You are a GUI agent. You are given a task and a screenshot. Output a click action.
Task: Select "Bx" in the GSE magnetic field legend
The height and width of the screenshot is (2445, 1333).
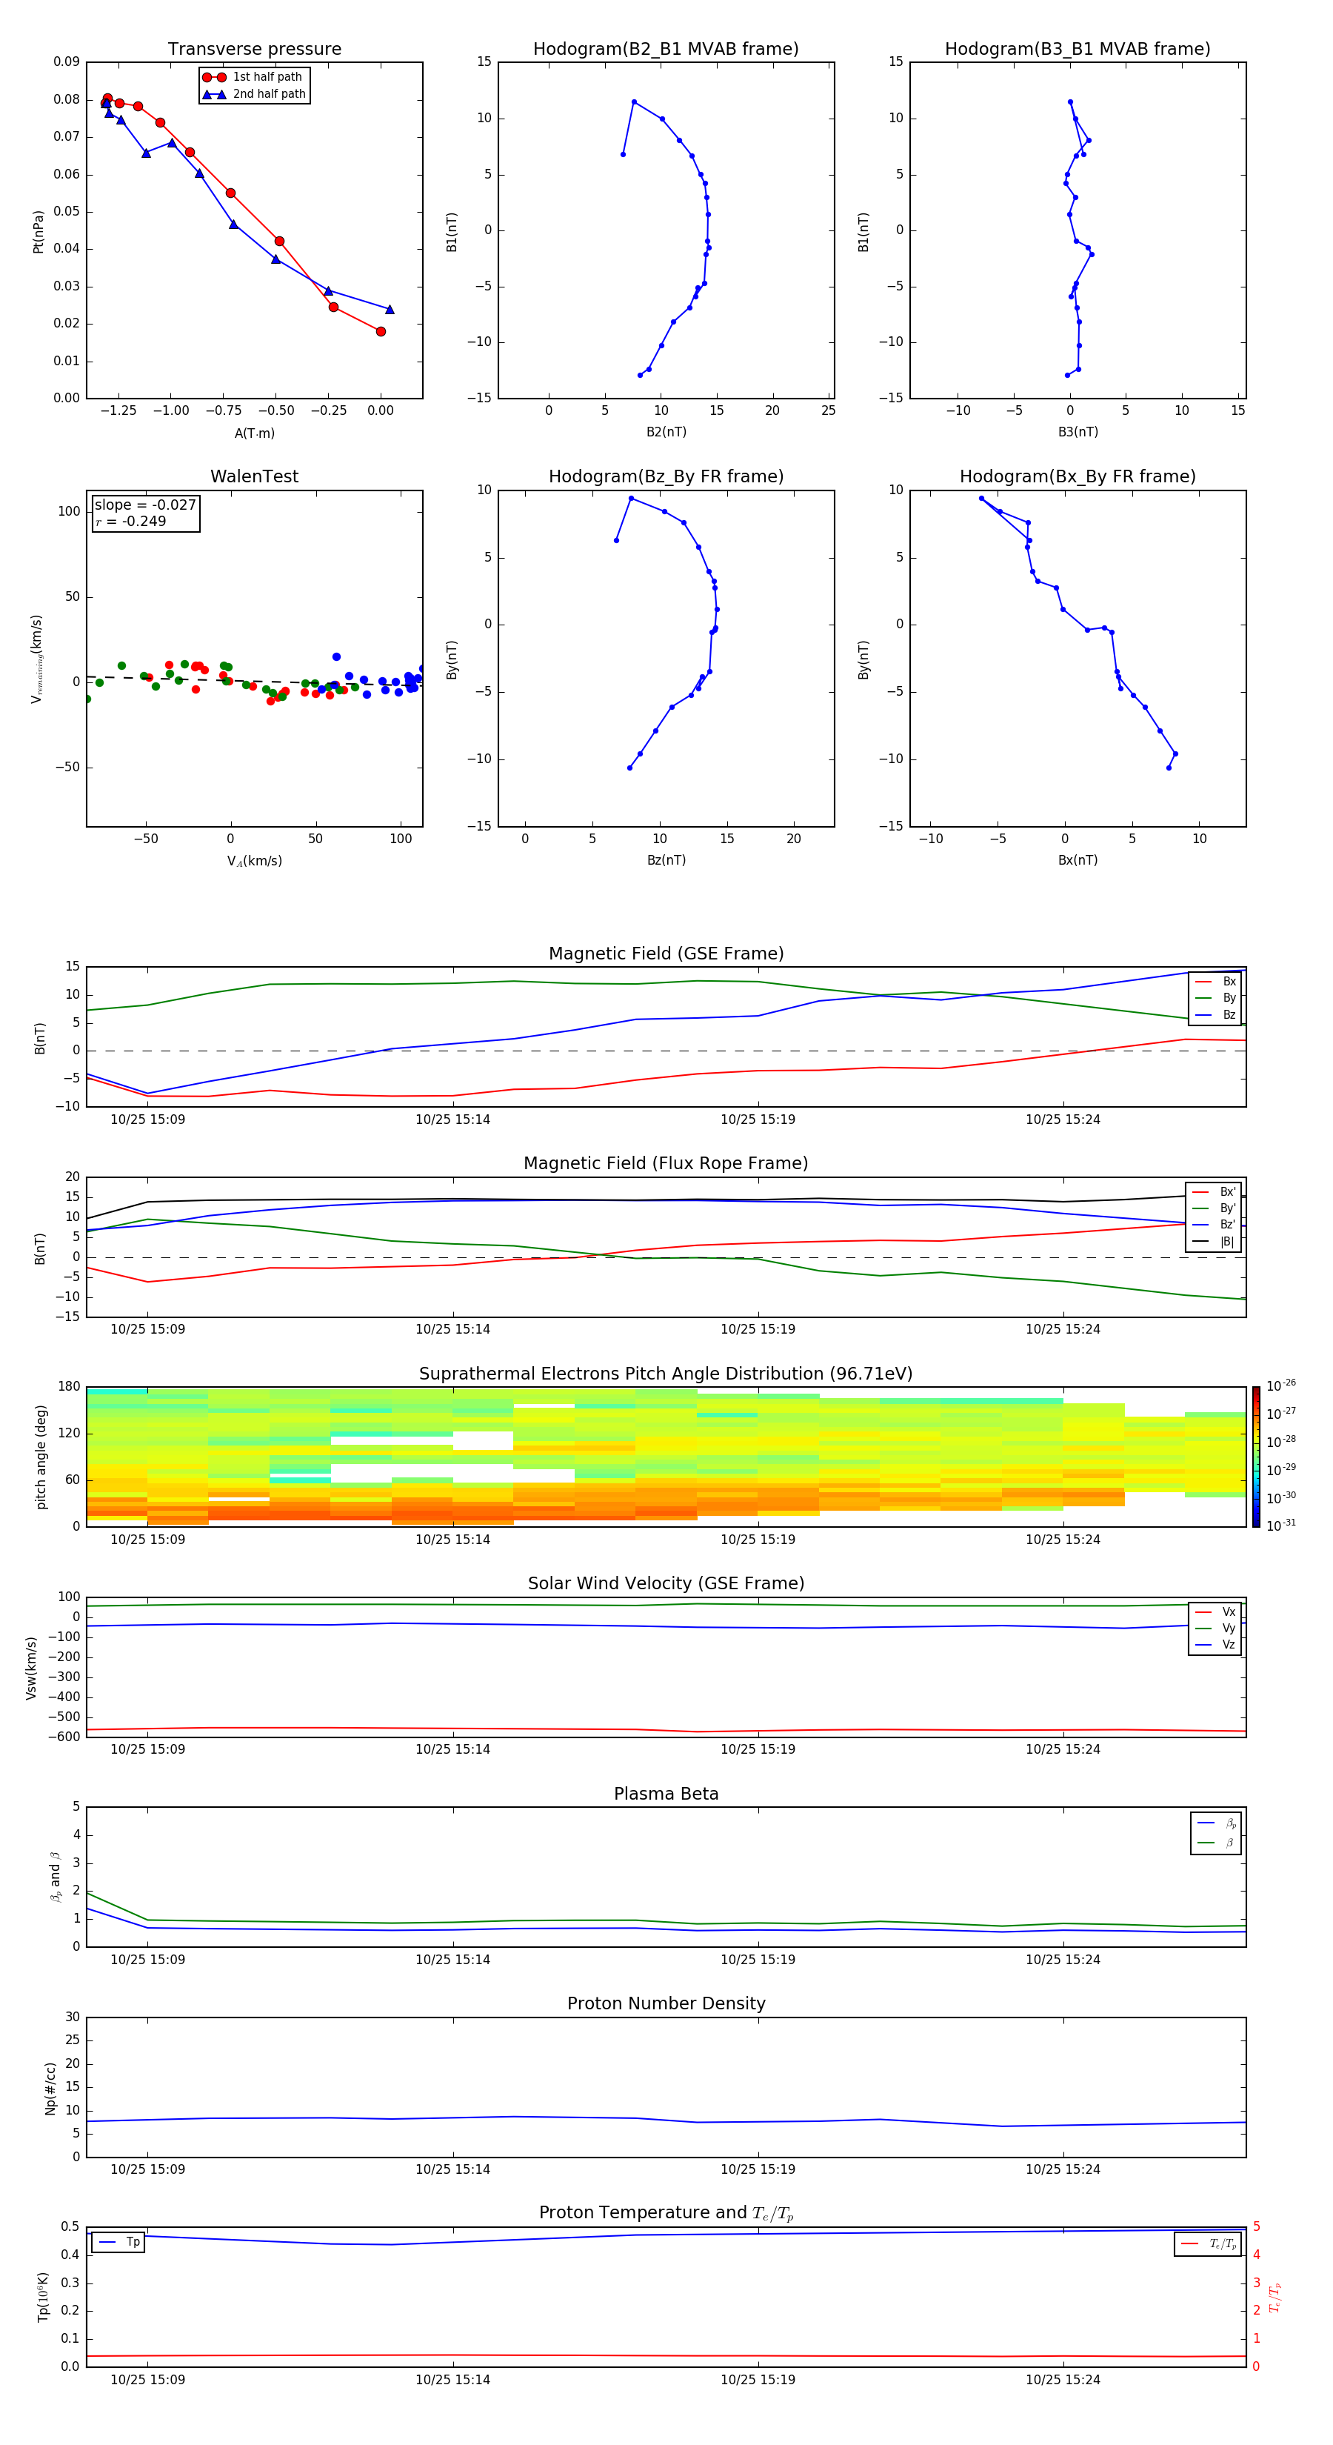pyautogui.click(x=1215, y=982)
